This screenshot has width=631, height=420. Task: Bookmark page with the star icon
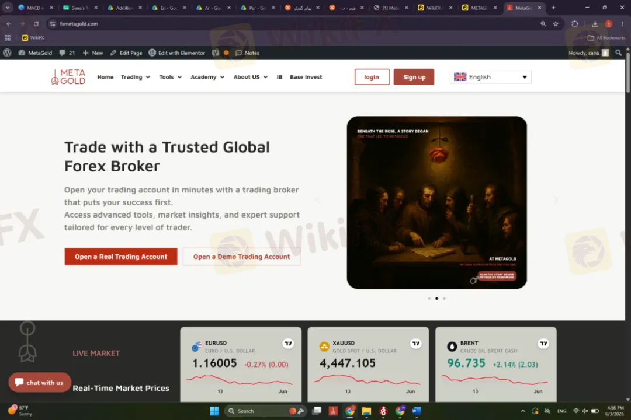556,24
